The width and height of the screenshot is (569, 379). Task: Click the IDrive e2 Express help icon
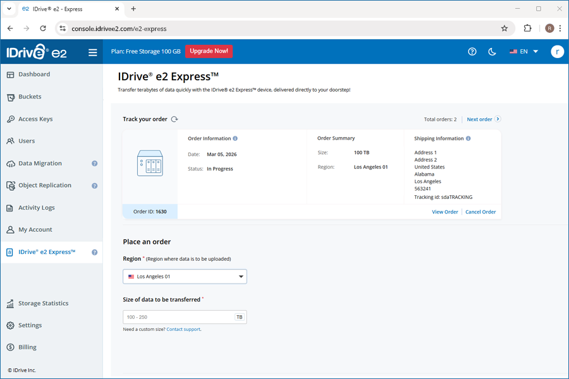(x=94, y=253)
